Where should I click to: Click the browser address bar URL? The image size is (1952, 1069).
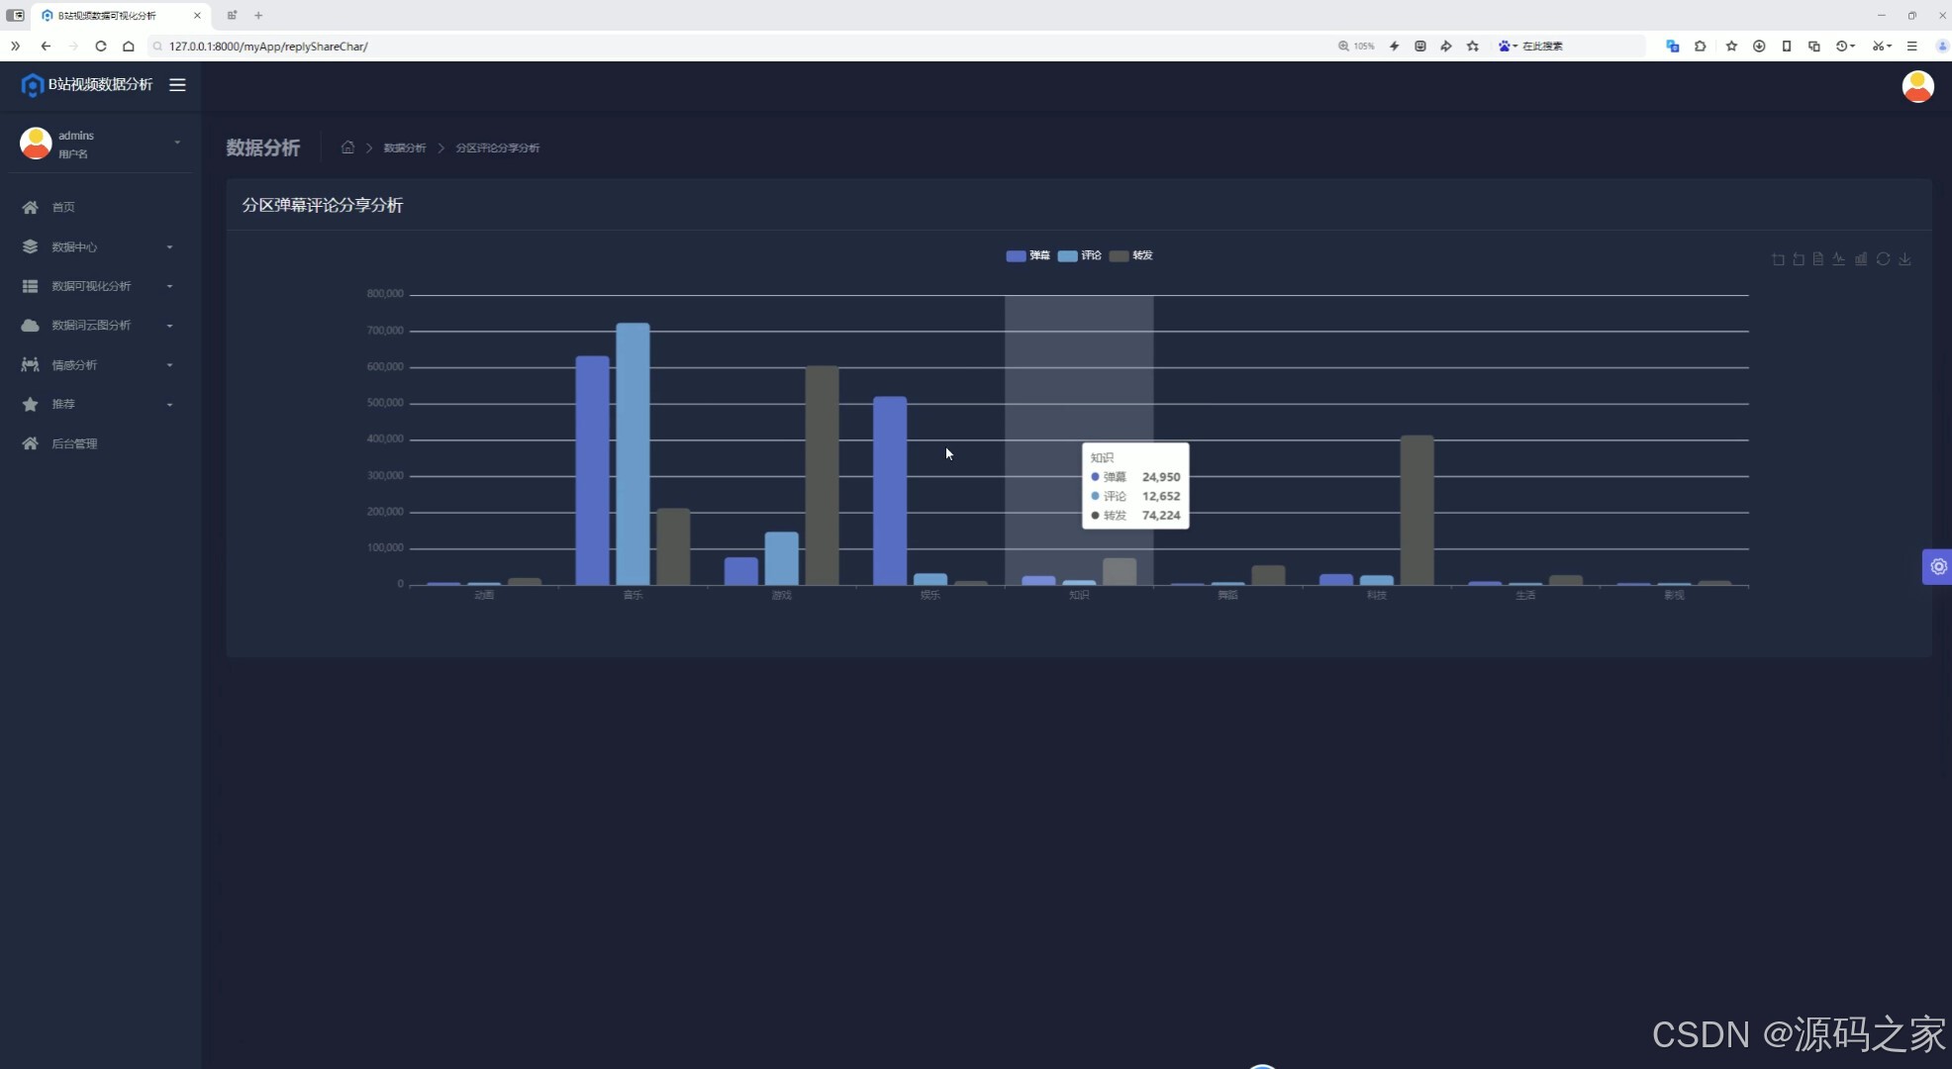tap(268, 47)
